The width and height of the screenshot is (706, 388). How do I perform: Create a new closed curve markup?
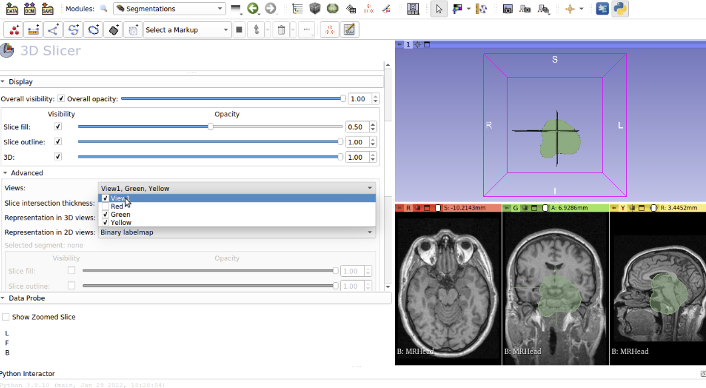coord(93,30)
